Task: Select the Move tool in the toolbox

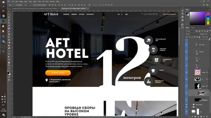Action: coord(9,11)
